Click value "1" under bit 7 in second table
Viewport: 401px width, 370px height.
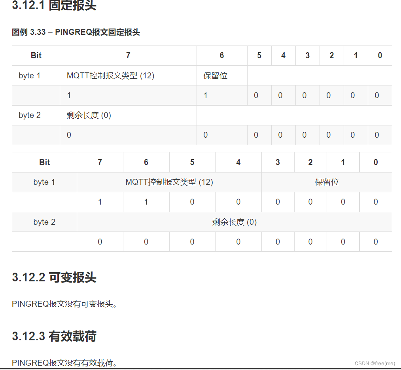tap(100, 202)
